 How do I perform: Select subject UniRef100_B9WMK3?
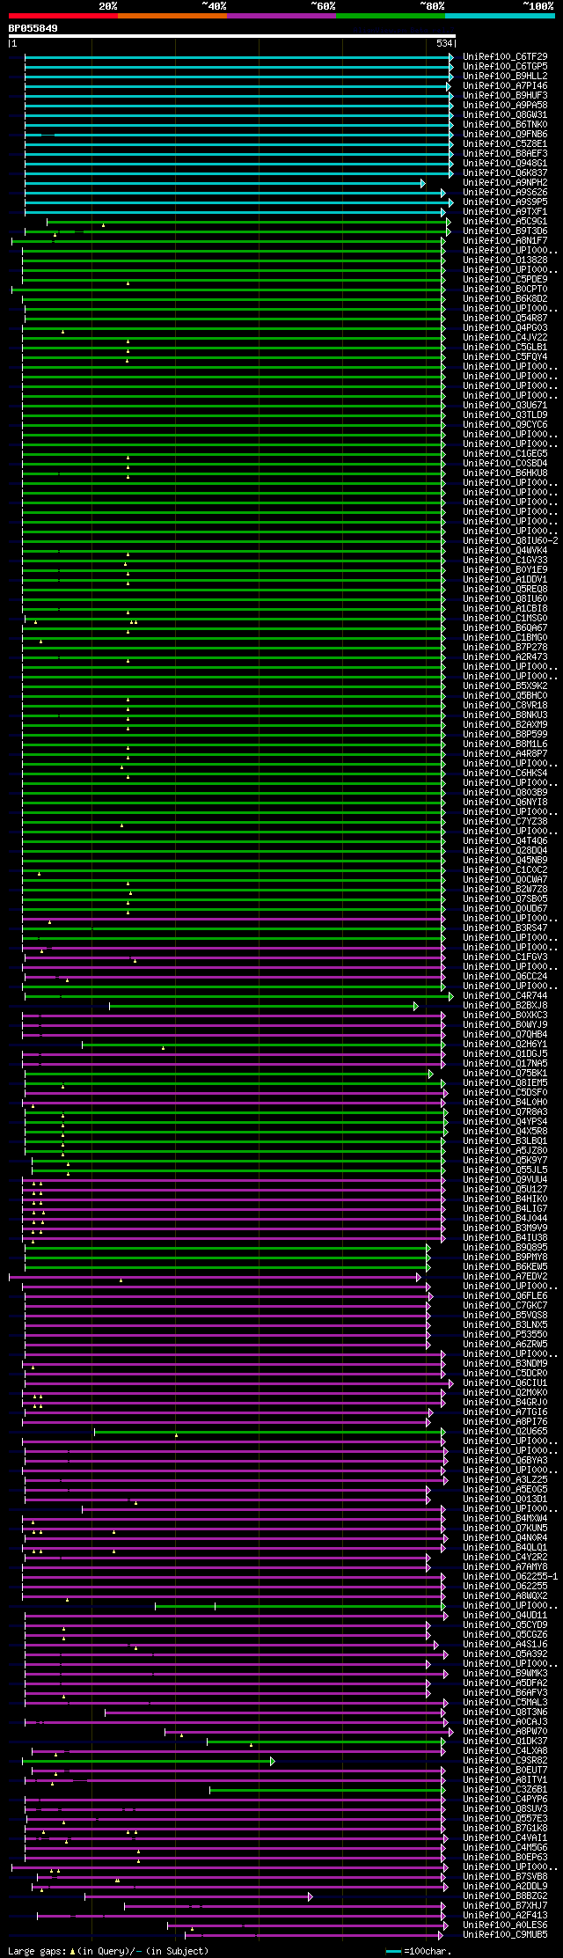click(x=505, y=1674)
